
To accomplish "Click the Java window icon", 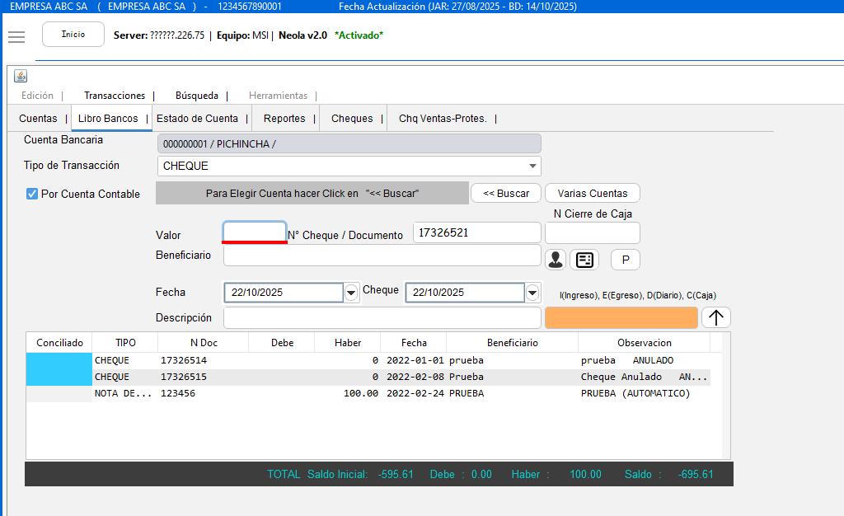I will 21,77.
